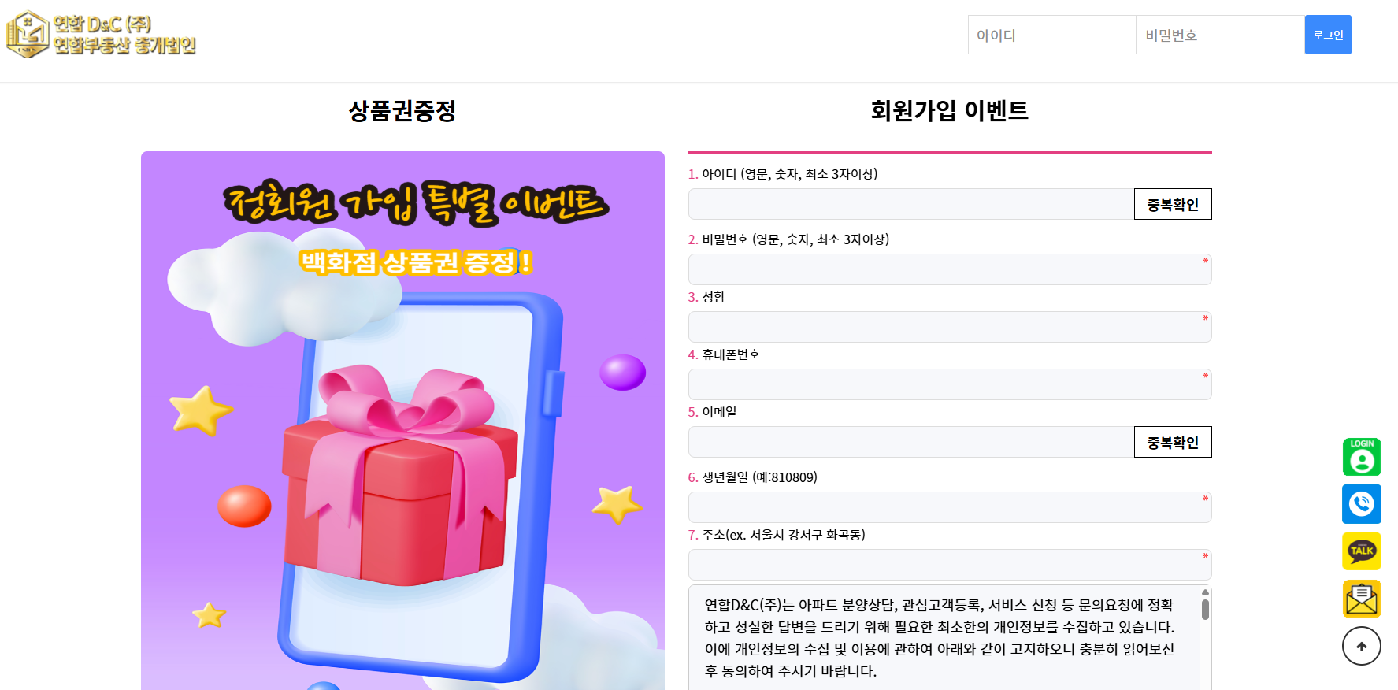Click the green LOGIN floating icon

[1362, 457]
